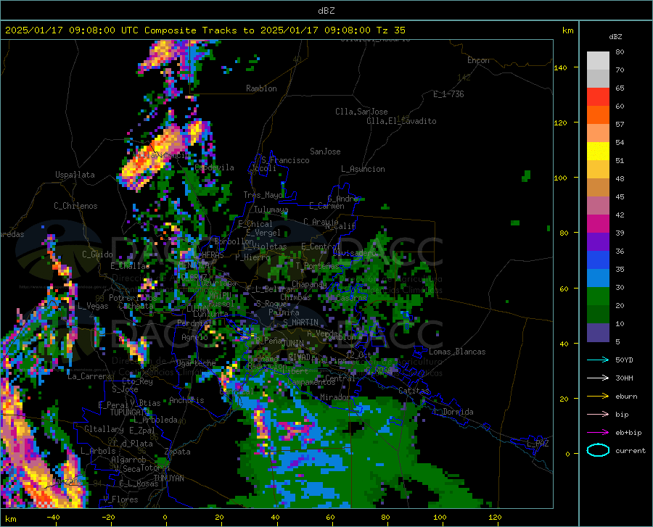Image resolution: width=653 pixels, height=527 pixels.
Task: Select the 35 dBZ light blue swatch
Action: click(598, 278)
